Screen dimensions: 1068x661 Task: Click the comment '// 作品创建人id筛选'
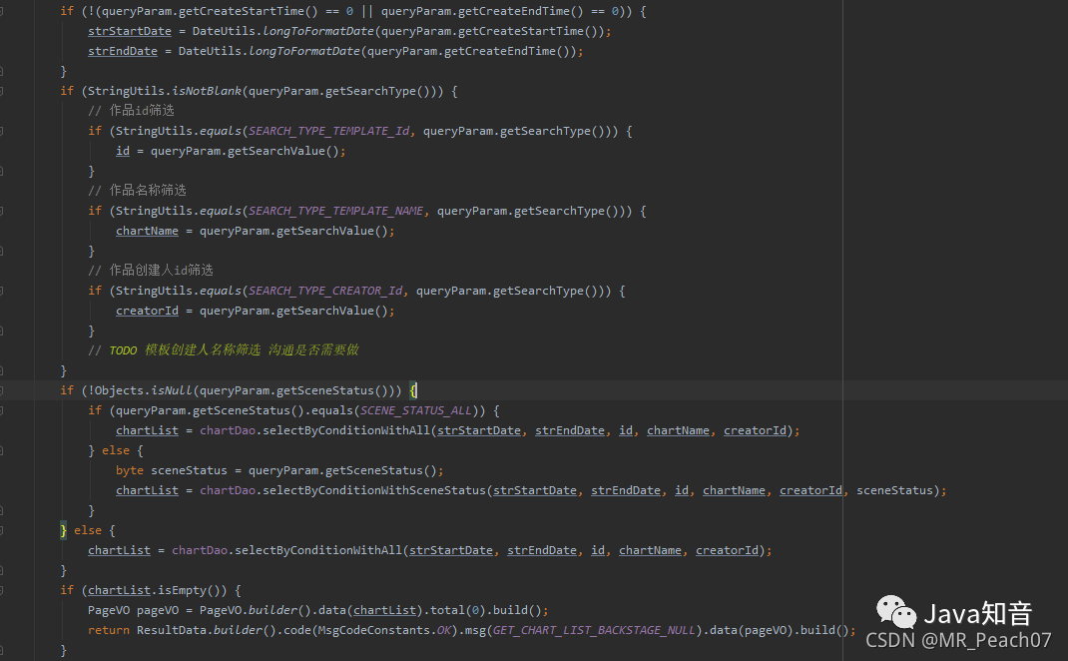[151, 270]
